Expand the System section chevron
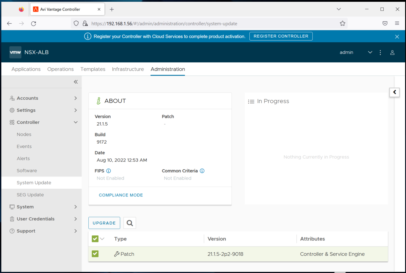Screen dimensions: 406x273 [76, 207]
